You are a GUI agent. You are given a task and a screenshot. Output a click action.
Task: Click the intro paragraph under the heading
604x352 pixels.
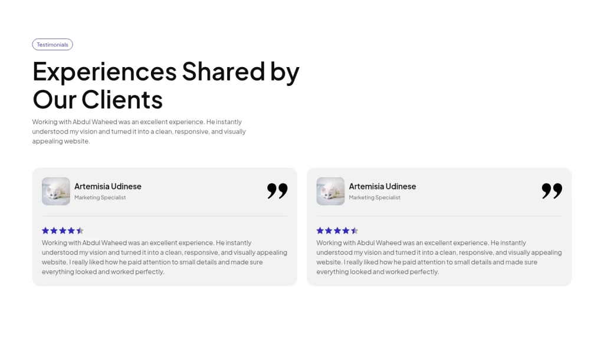click(139, 131)
